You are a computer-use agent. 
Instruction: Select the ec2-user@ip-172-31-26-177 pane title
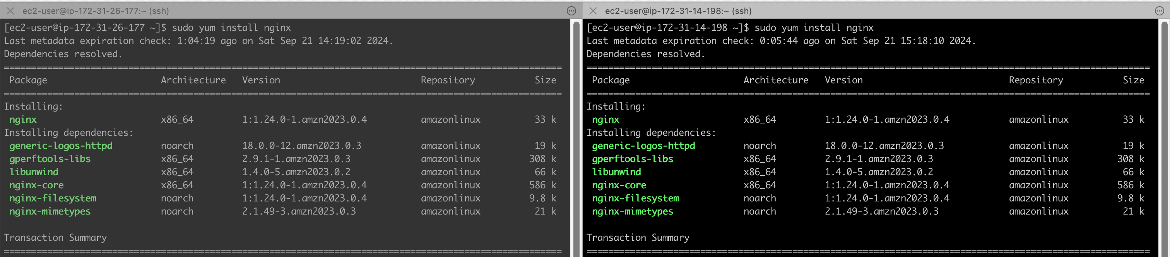(x=96, y=11)
